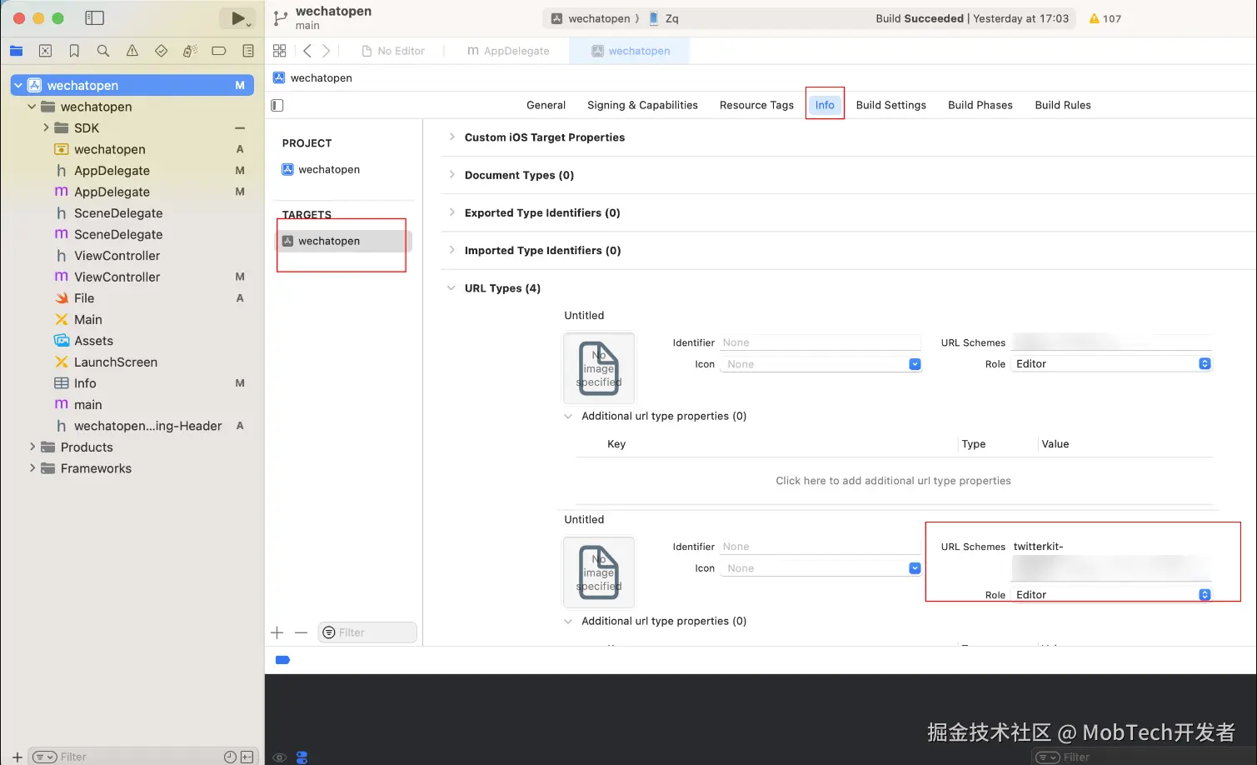Open the debug navigator icon

tap(190, 51)
